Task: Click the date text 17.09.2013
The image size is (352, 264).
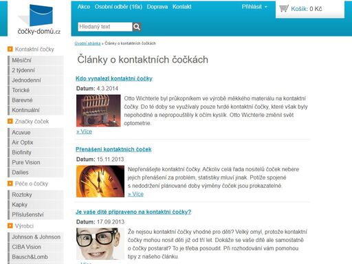Action: [111, 222]
